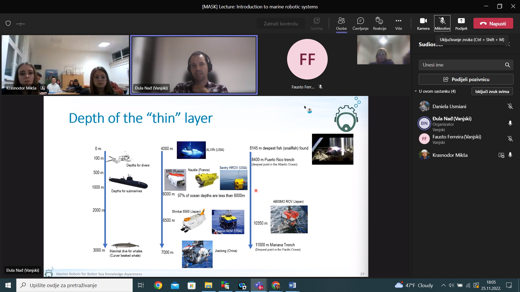The height and width of the screenshot is (292, 520).
Task: Open the second Chrome icon near Word
Action: point(276,285)
